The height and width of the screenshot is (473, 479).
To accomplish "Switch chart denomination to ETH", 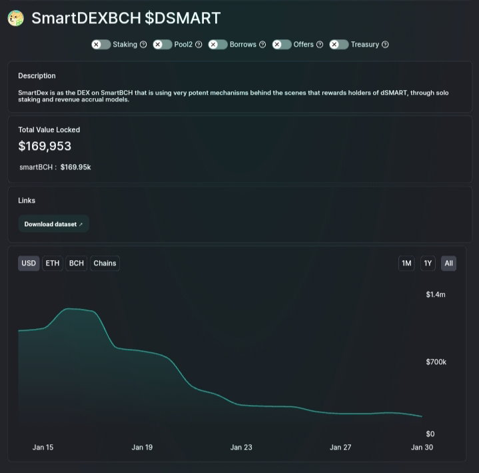I will (53, 263).
